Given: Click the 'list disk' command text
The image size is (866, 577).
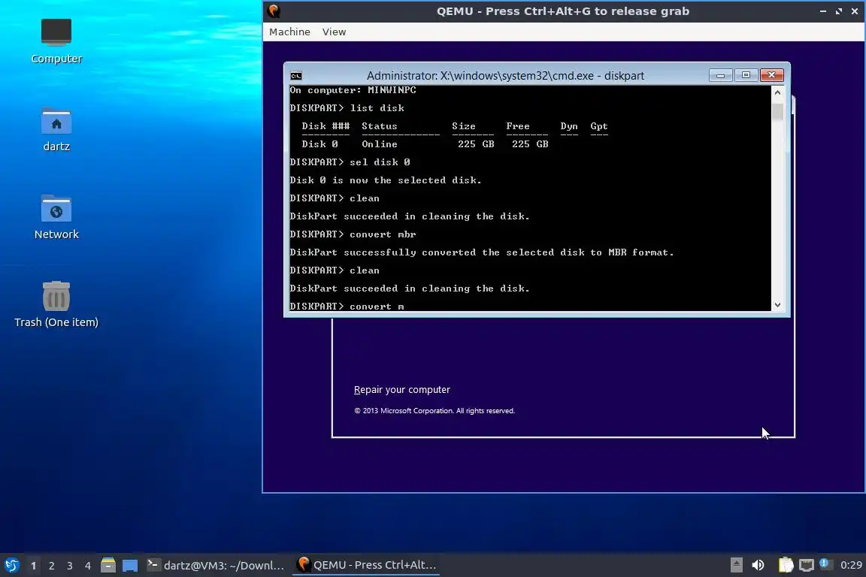Looking at the screenshot, I should pyautogui.click(x=377, y=108).
